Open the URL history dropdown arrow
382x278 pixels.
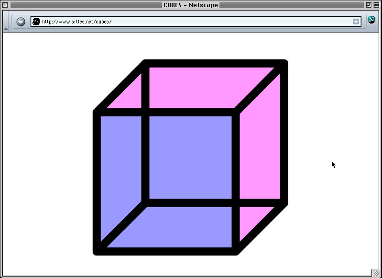(x=356, y=22)
